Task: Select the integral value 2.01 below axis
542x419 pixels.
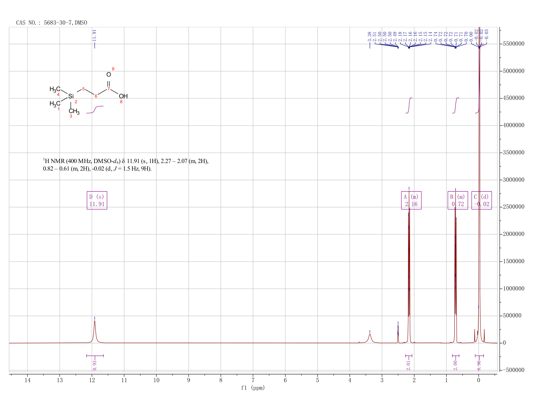Action: tap(409, 365)
